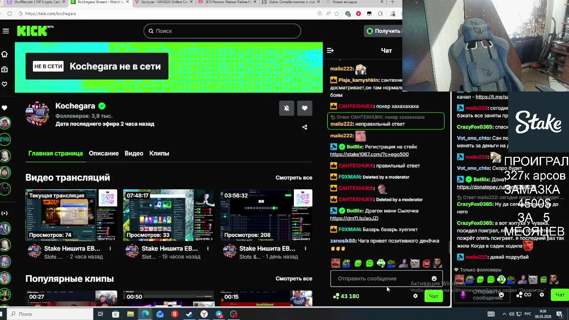Play the 00:15 popular clip
This screenshot has height=320, width=569.
pos(266,299)
